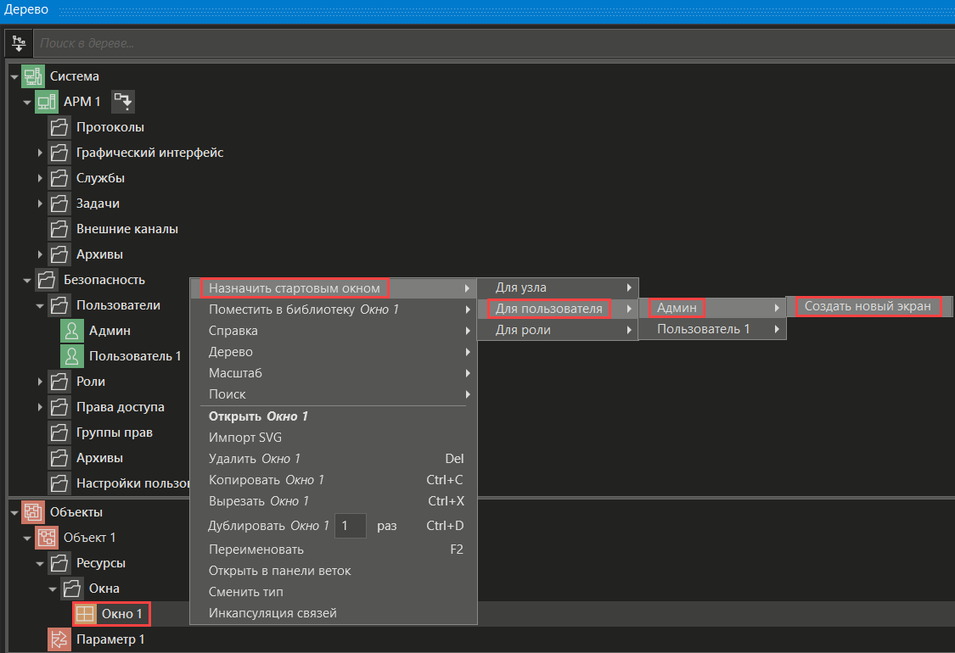
Task: Click the АРМ 1 node icon
Action: click(x=46, y=102)
